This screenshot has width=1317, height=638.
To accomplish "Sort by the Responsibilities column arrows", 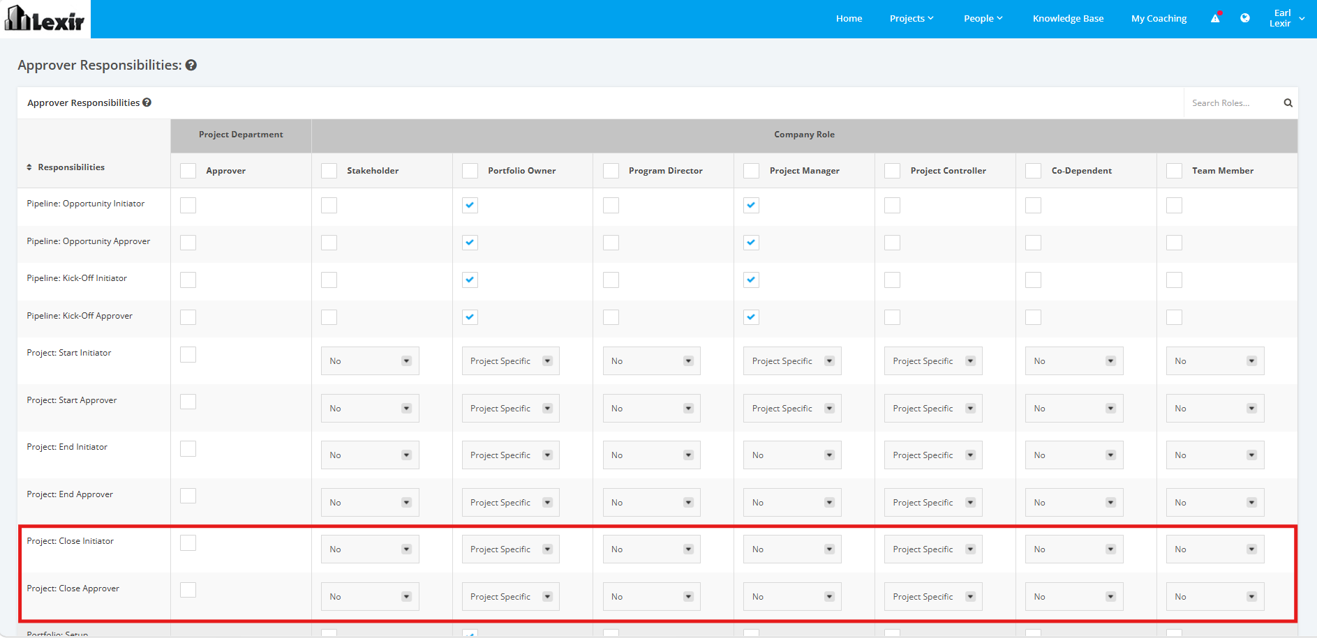I will pyautogui.click(x=29, y=167).
